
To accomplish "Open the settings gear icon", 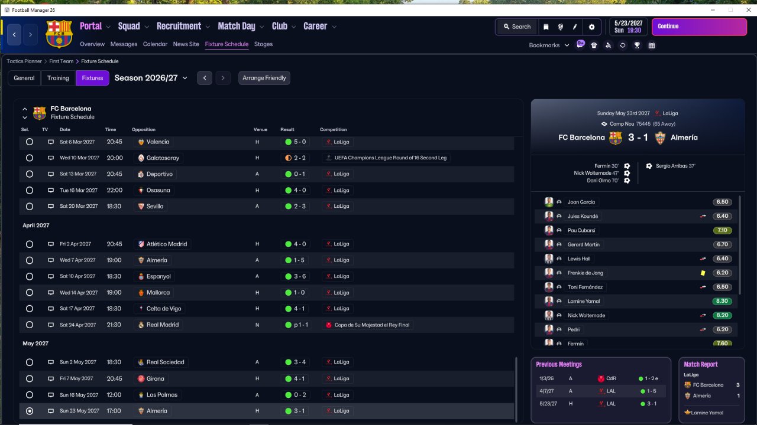I will pos(591,27).
